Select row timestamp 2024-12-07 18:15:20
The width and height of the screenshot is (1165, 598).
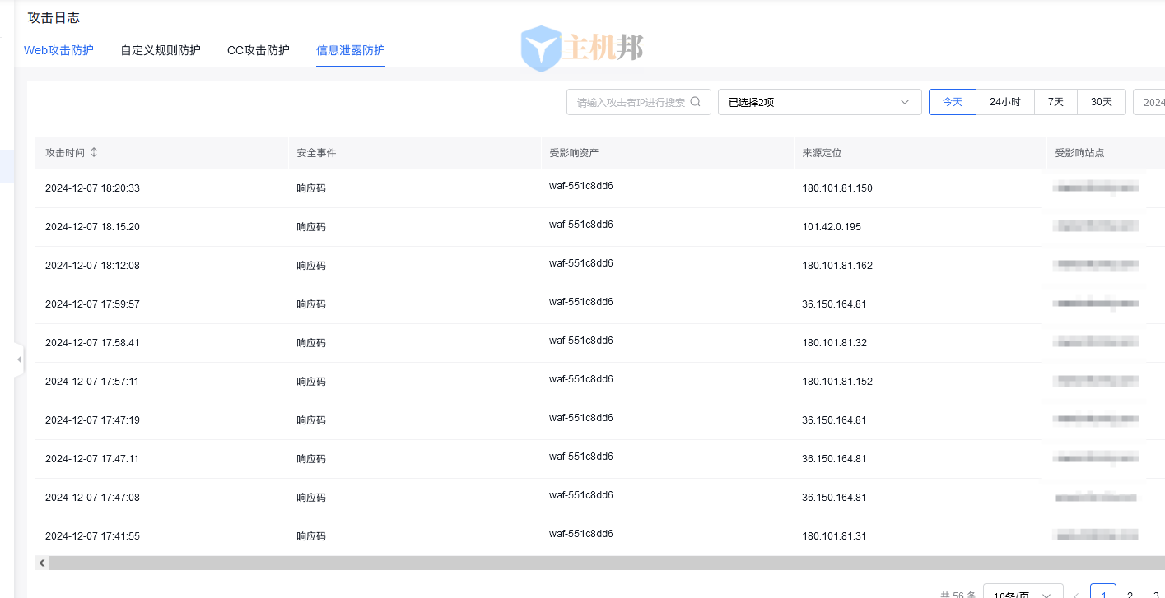(92, 227)
